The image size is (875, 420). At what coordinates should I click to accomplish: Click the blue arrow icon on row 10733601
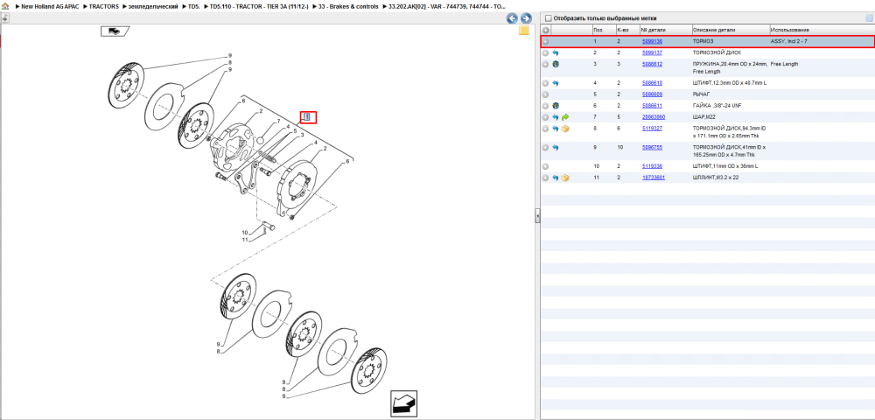(x=556, y=178)
